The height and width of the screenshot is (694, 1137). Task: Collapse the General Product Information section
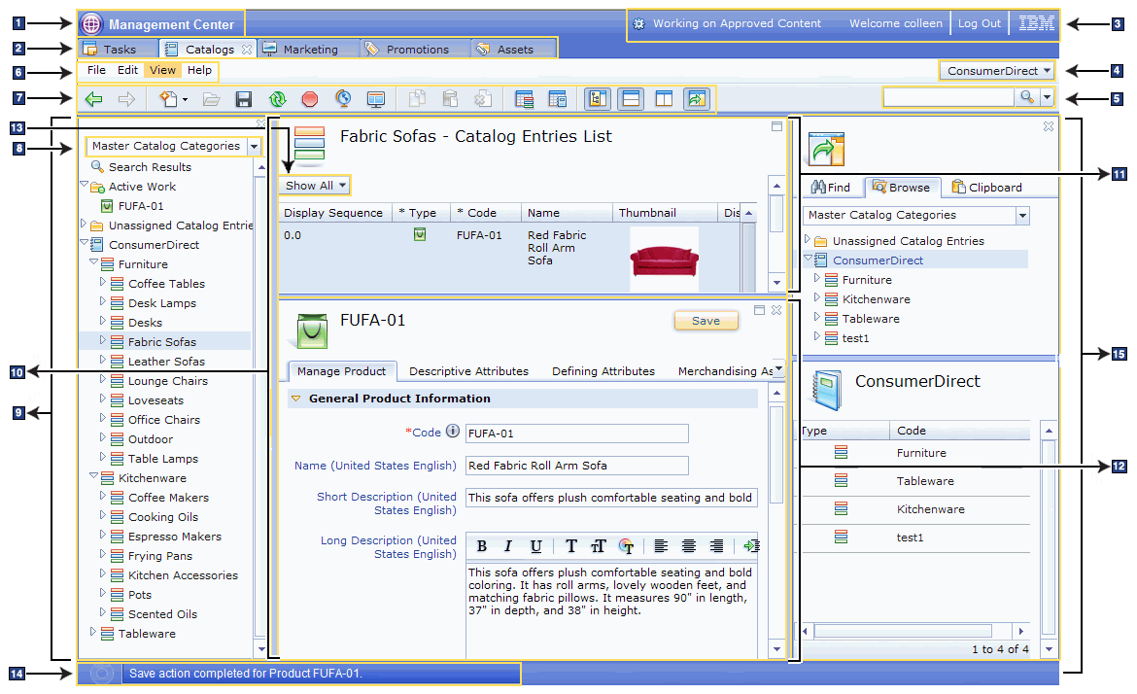coord(295,399)
